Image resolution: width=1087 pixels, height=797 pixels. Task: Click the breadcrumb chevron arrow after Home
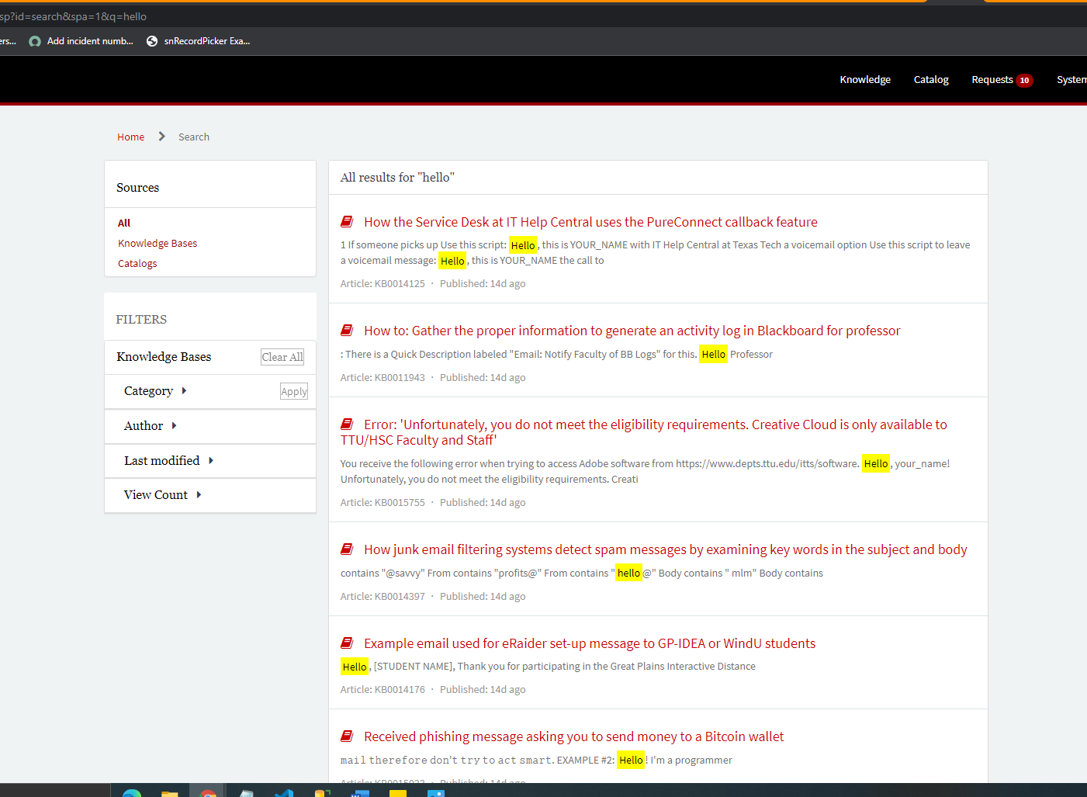point(161,137)
